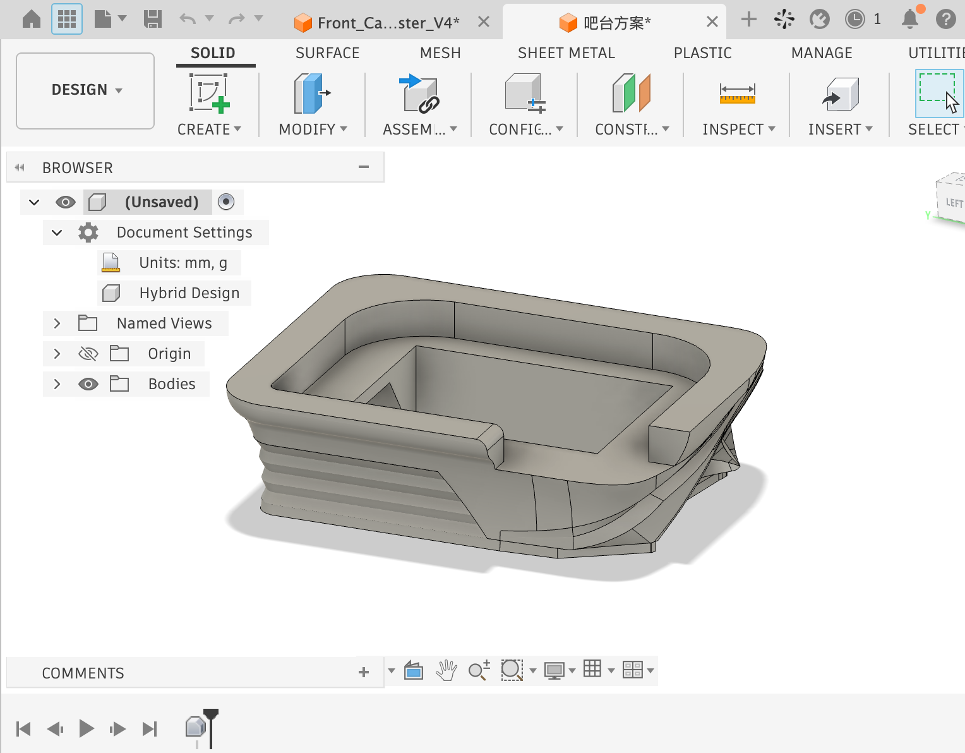The image size is (965, 753).
Task: Open the DESIGN workspace dropdown
Action: (85, 90)
